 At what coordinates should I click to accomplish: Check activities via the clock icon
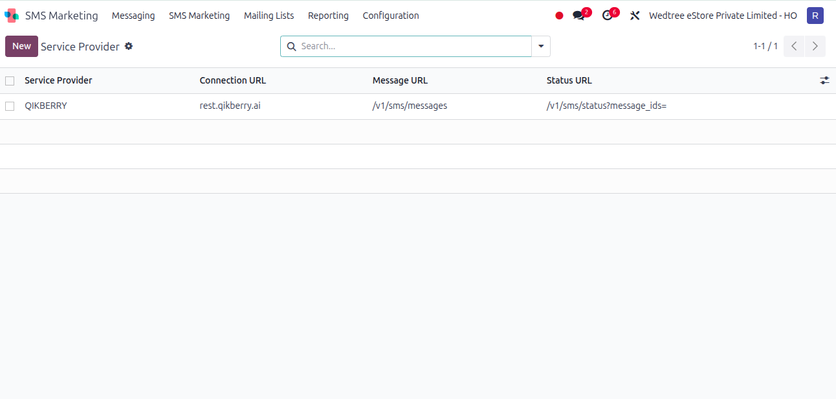[x=607, y=15]
